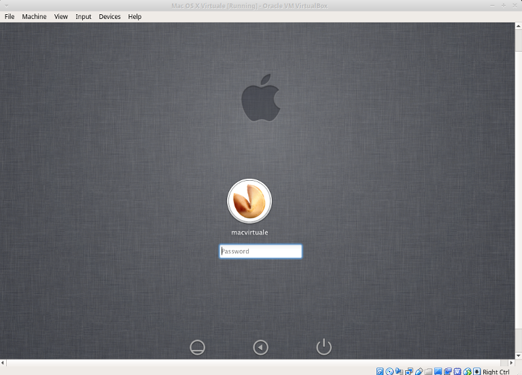Click the mouse integration status icon
522x375 pixels.
click(468, 372)
